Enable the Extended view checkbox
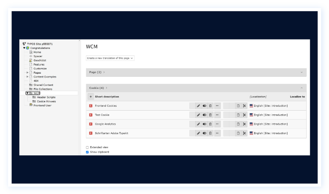The height and width of the screenshot is (194, 329). 87,148
